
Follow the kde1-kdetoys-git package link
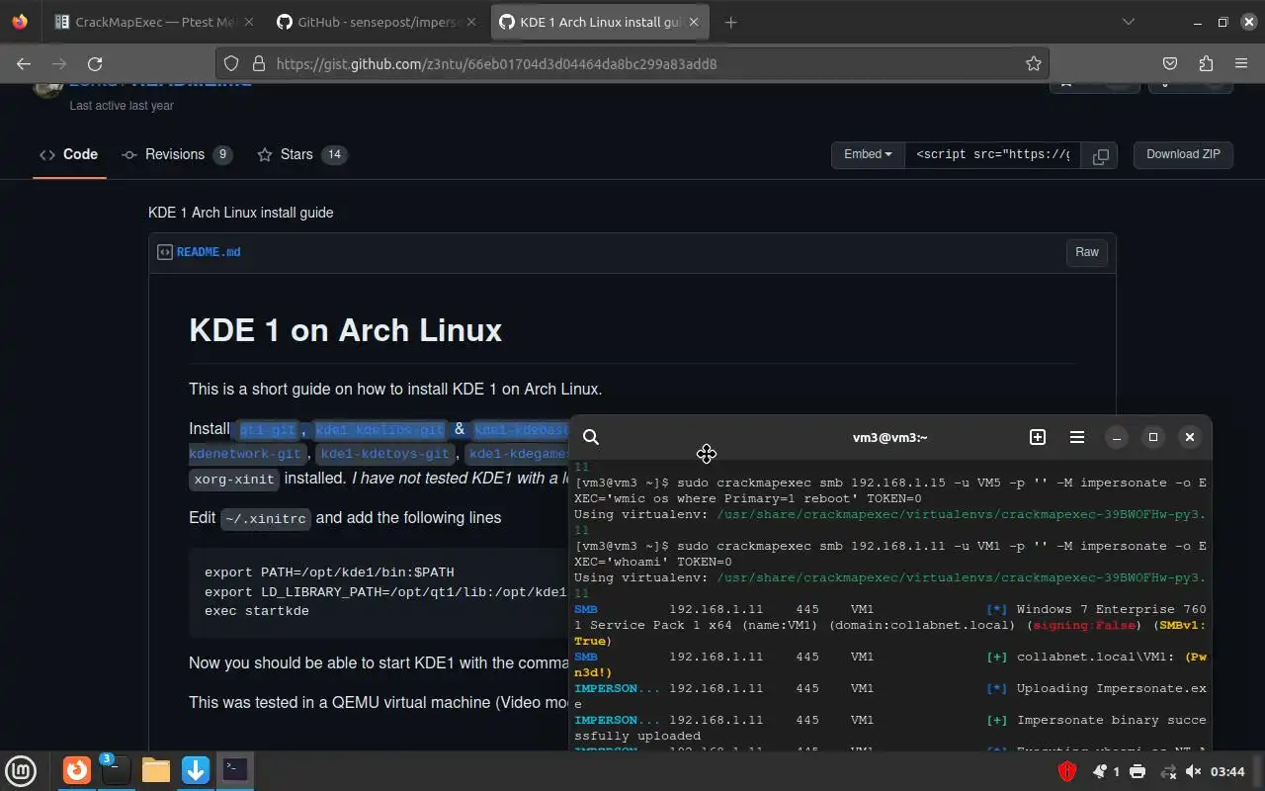[385, 454]
